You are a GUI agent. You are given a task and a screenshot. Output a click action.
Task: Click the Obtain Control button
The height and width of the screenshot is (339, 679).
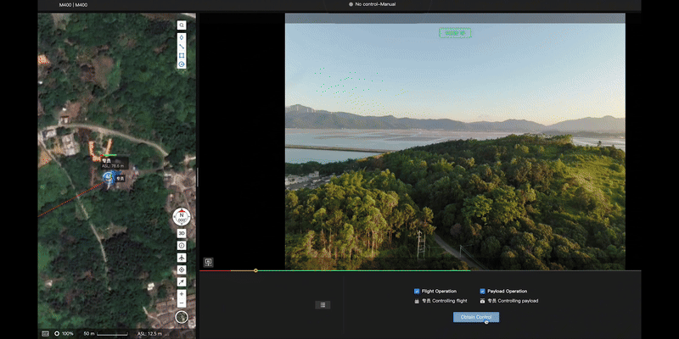476,317
